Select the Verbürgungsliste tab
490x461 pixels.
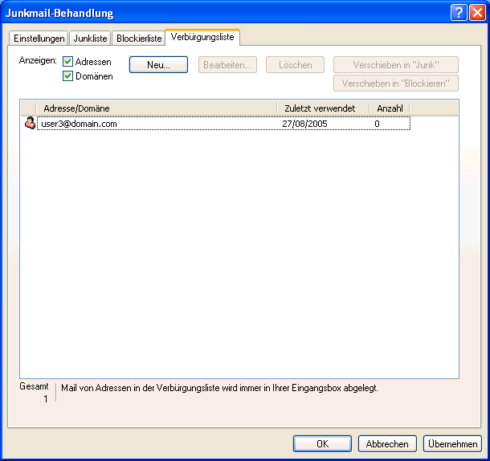(x=202, y=37)
